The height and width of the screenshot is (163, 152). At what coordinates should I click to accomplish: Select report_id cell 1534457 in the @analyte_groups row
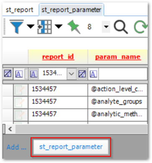click(58, 102)
